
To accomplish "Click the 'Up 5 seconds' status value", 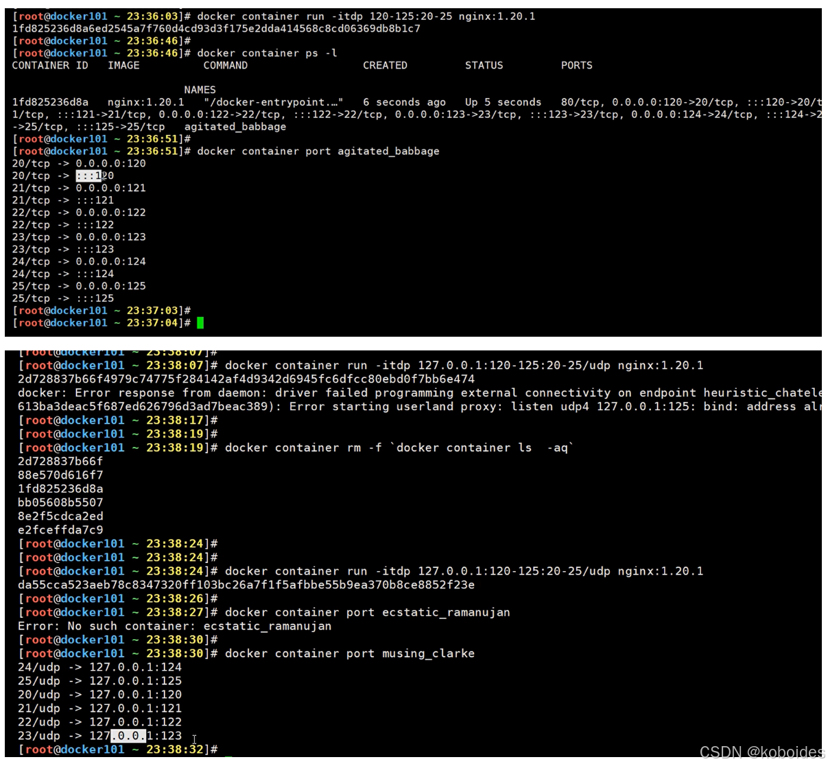I will tap(503, 102).
